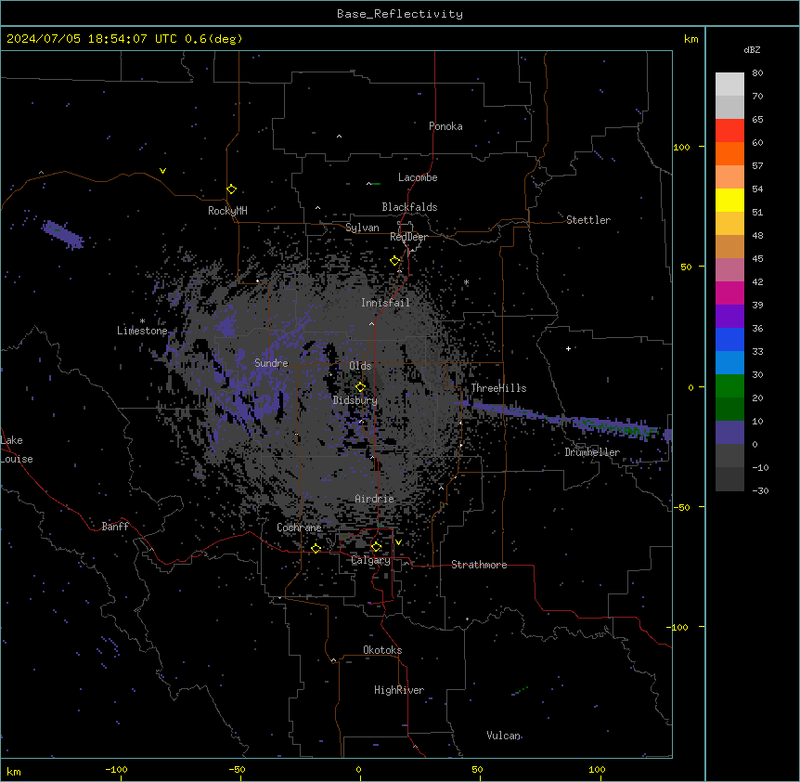
Task: Click the Didsbury label
Action: pos(355,400)
